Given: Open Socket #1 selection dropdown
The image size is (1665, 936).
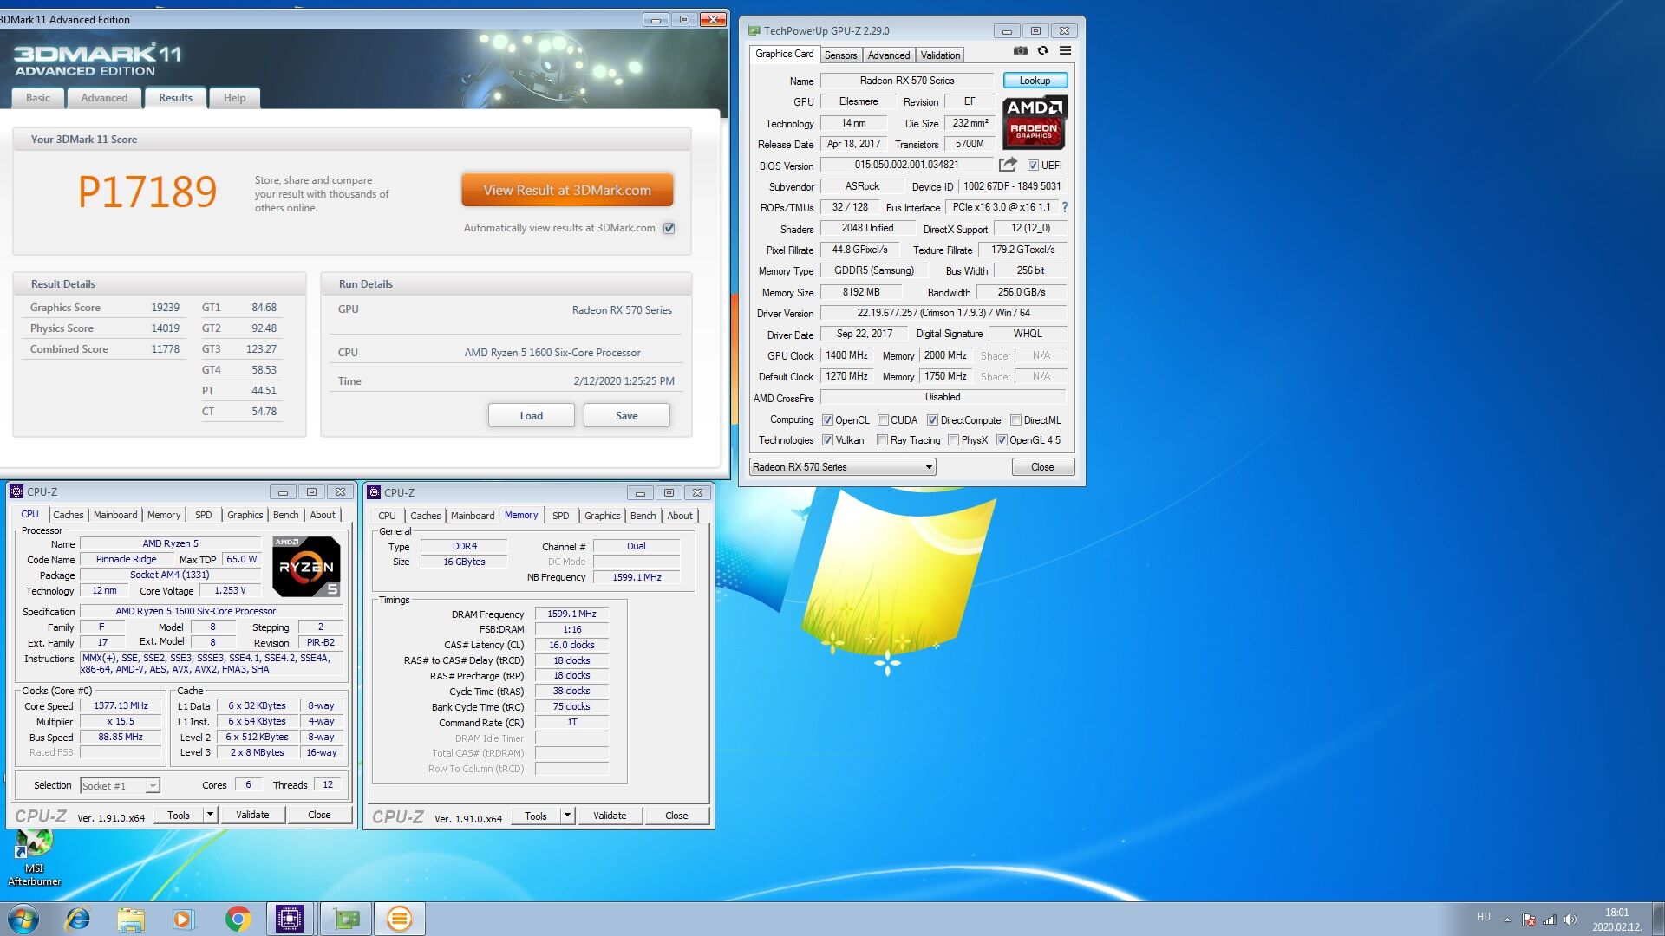Looking at the screenshot, I should pyautogui.click(x=153, y=786).
